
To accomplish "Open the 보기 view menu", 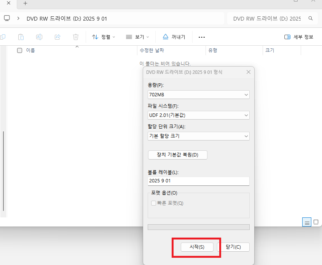I will [x=137, y=37].
